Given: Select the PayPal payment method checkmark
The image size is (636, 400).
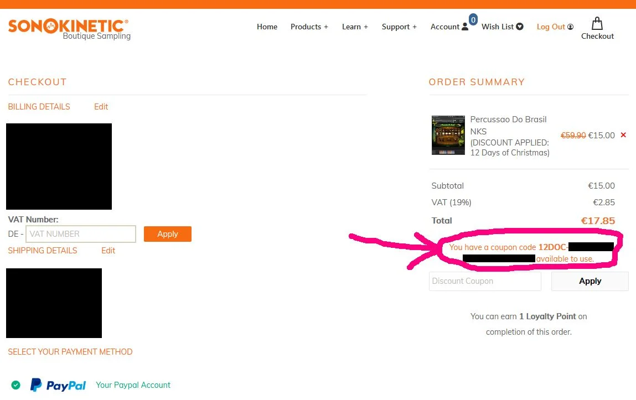Looking at the screenshot, I should pos(16,385).
